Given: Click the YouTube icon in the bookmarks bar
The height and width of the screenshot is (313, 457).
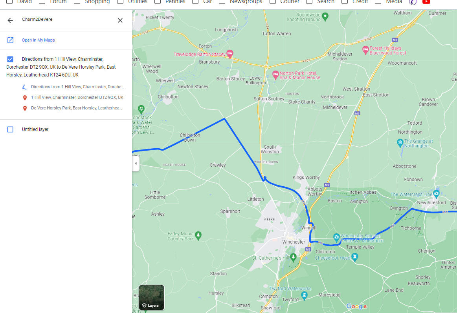Looking at the screenshot, I should pos(426,2).
